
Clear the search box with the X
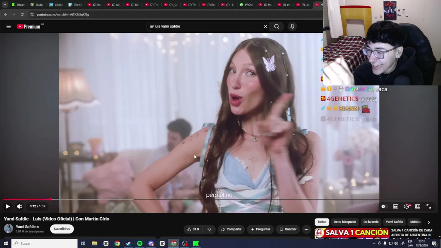tap(266, 27)
